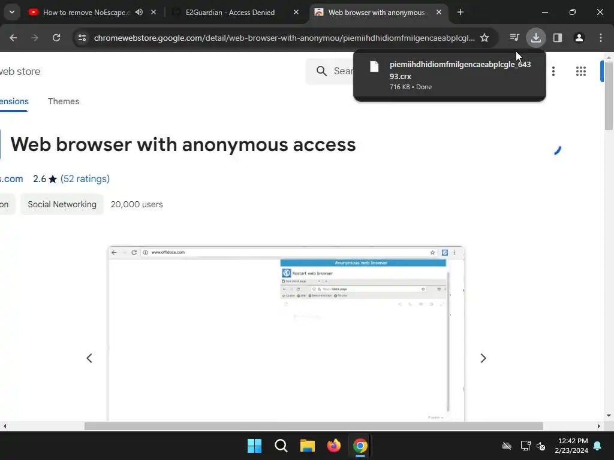Open the tab search dropdown arrow
The image size is (614, 460).
click(12, 12)
